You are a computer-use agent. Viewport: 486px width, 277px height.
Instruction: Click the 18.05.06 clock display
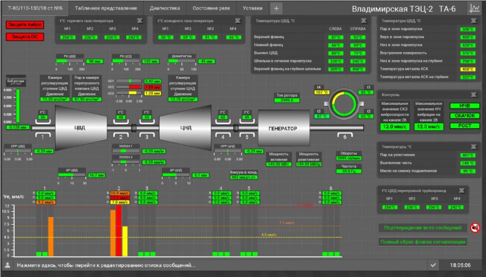[460, 265]
